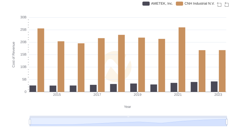Click the AMETEK bar for 2018
This screenshot has width=232, height=133.
pyautogui.click(x=113, y=88)
